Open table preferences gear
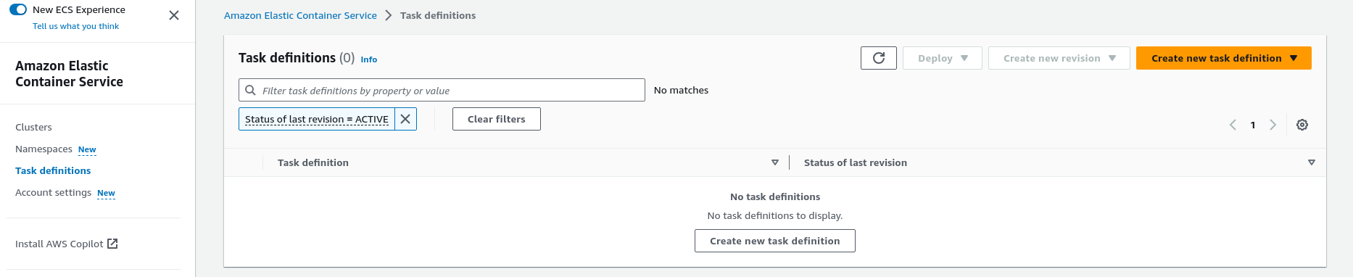This screenshot has height=277, width=1353. tap(1302, 125)
